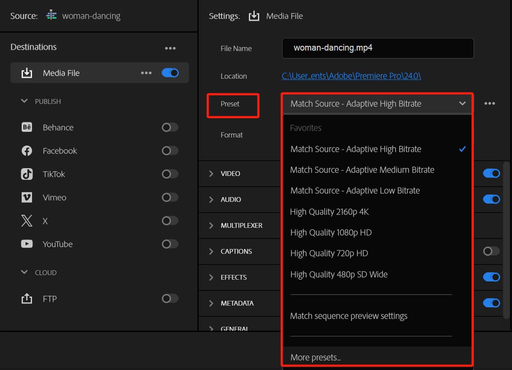Choose High Quality 480p SD Wide preset
The image size is (512, 370).
coord(377,274)
